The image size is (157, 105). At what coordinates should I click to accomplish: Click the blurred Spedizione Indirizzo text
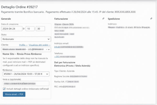(x=129, y=27)
